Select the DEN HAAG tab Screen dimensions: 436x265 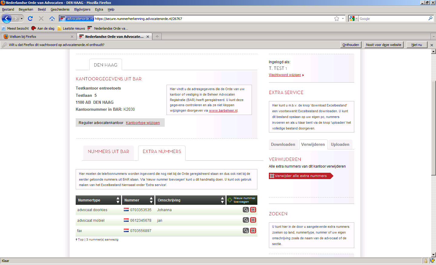pyautogui.click(x=105, y=65)
